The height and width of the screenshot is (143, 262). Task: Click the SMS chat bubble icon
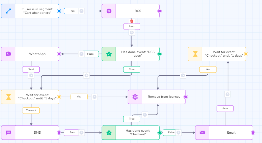[x=8, y=133]
